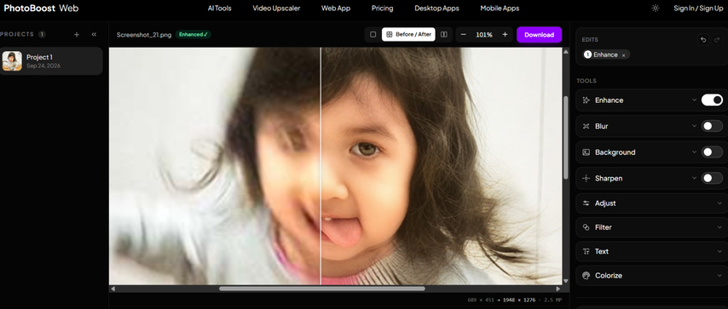This screenshot has height=309, width=728.
Task: Undo the last edit
Action: (x=703, y=40)
